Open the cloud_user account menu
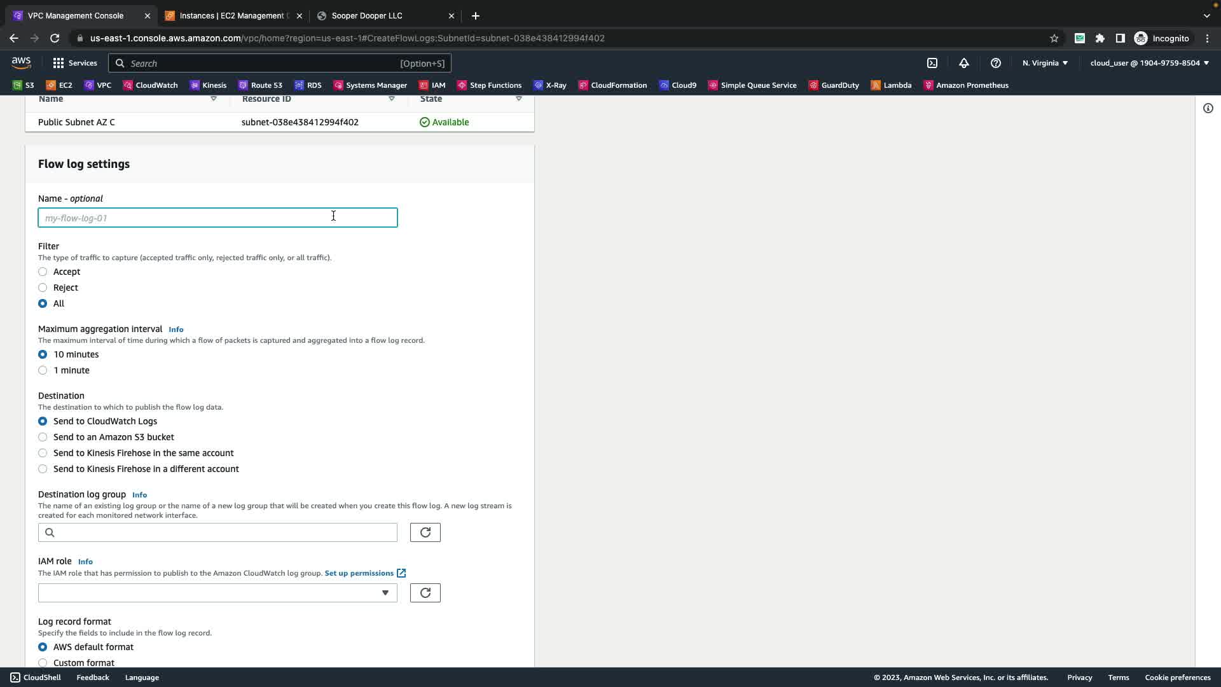Screen dimensions: 1221x687 pos(1149,63)
